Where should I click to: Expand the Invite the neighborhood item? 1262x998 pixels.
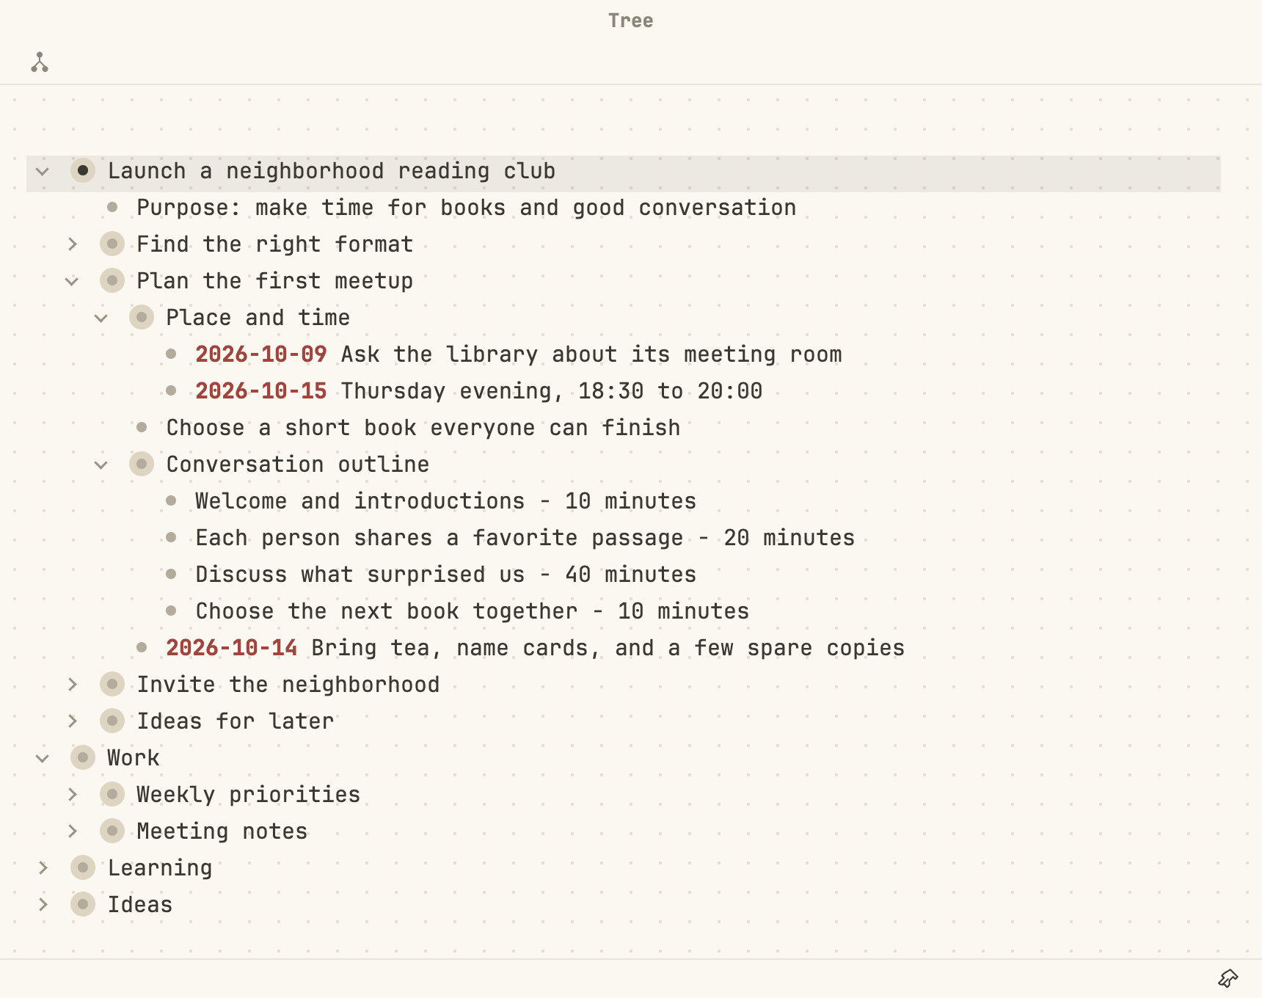(x=72, y=684)
